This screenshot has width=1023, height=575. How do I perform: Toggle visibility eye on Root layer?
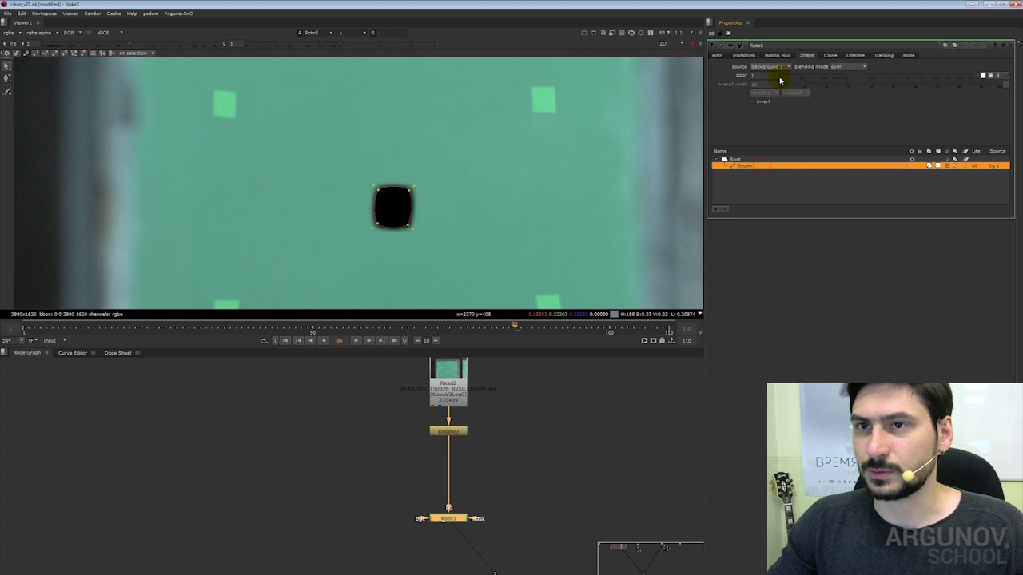coord(912,159)
